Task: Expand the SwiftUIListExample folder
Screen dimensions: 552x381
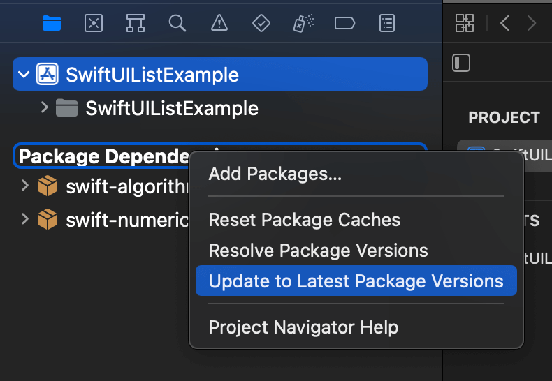Action: click(45, 108)
